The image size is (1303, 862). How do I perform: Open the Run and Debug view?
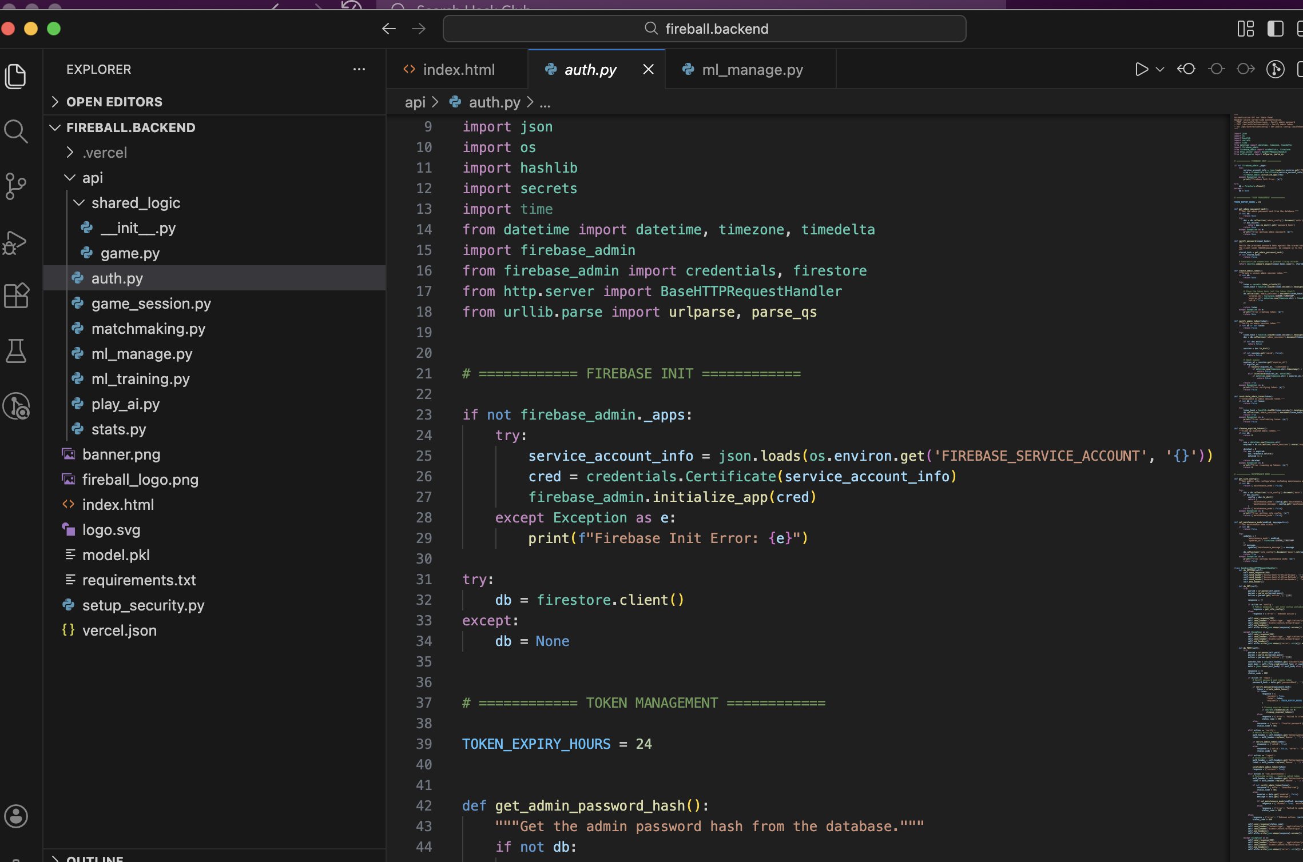point(15,242)
